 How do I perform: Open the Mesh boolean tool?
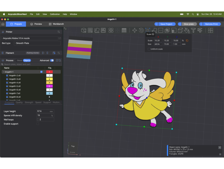coord(167,30)
